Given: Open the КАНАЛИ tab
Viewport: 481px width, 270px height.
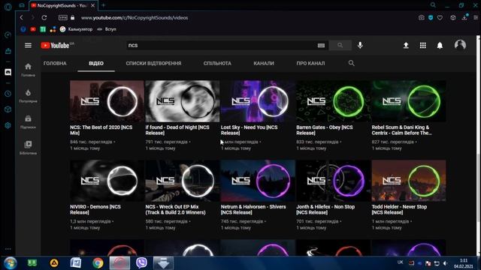Looking at the screenshot, I should click(x=264, y=63).
